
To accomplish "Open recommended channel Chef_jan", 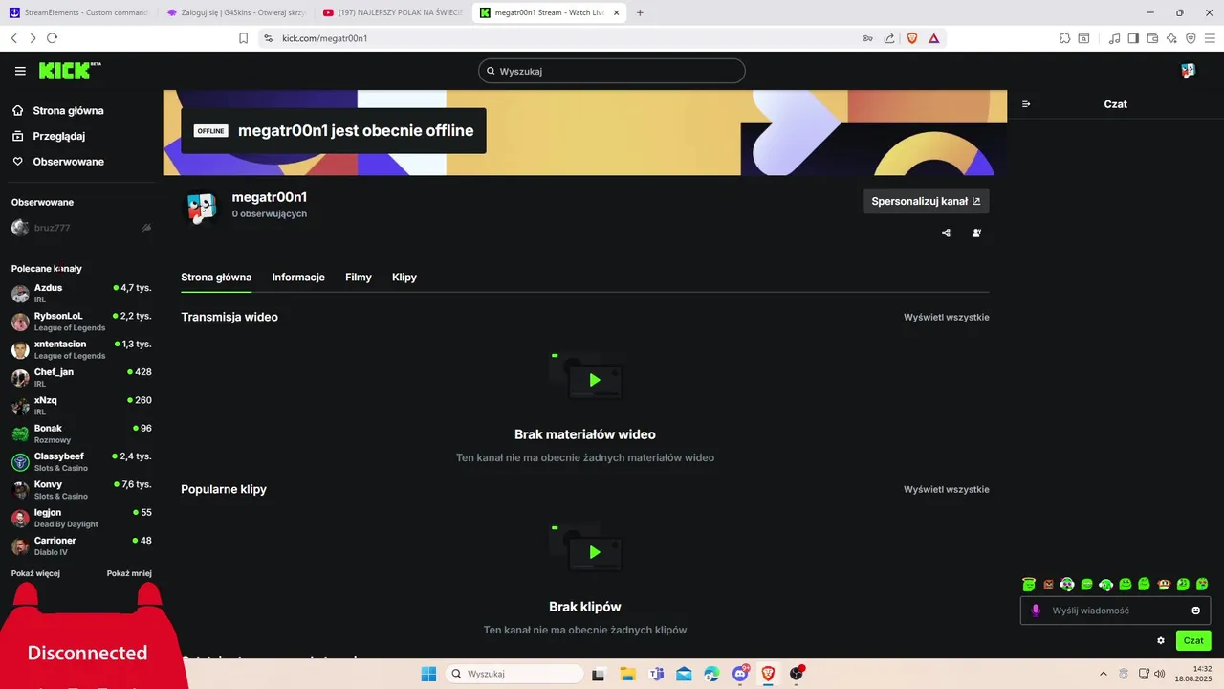I will (81, 377).
